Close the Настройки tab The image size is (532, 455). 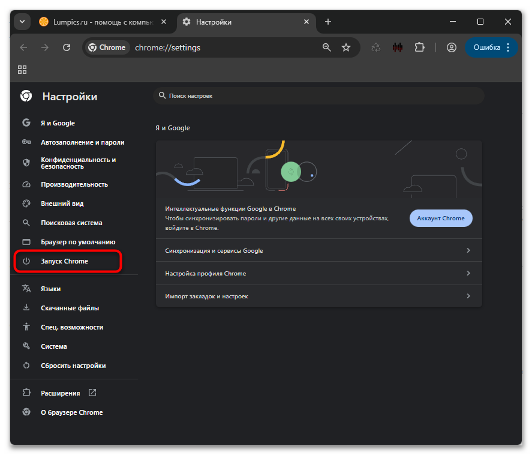tap(306, 22)
